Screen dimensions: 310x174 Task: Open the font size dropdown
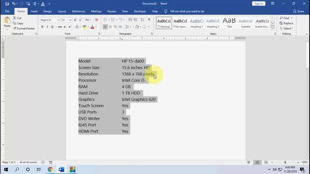coord(70,20)
